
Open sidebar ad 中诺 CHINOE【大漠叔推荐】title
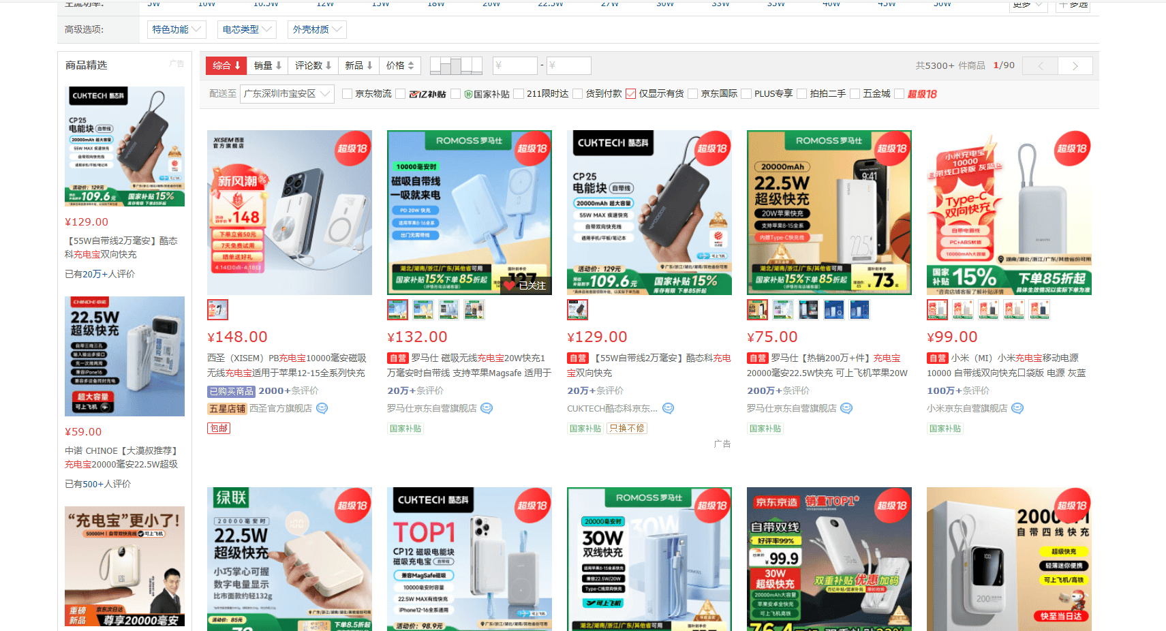[x=121, y=458]
